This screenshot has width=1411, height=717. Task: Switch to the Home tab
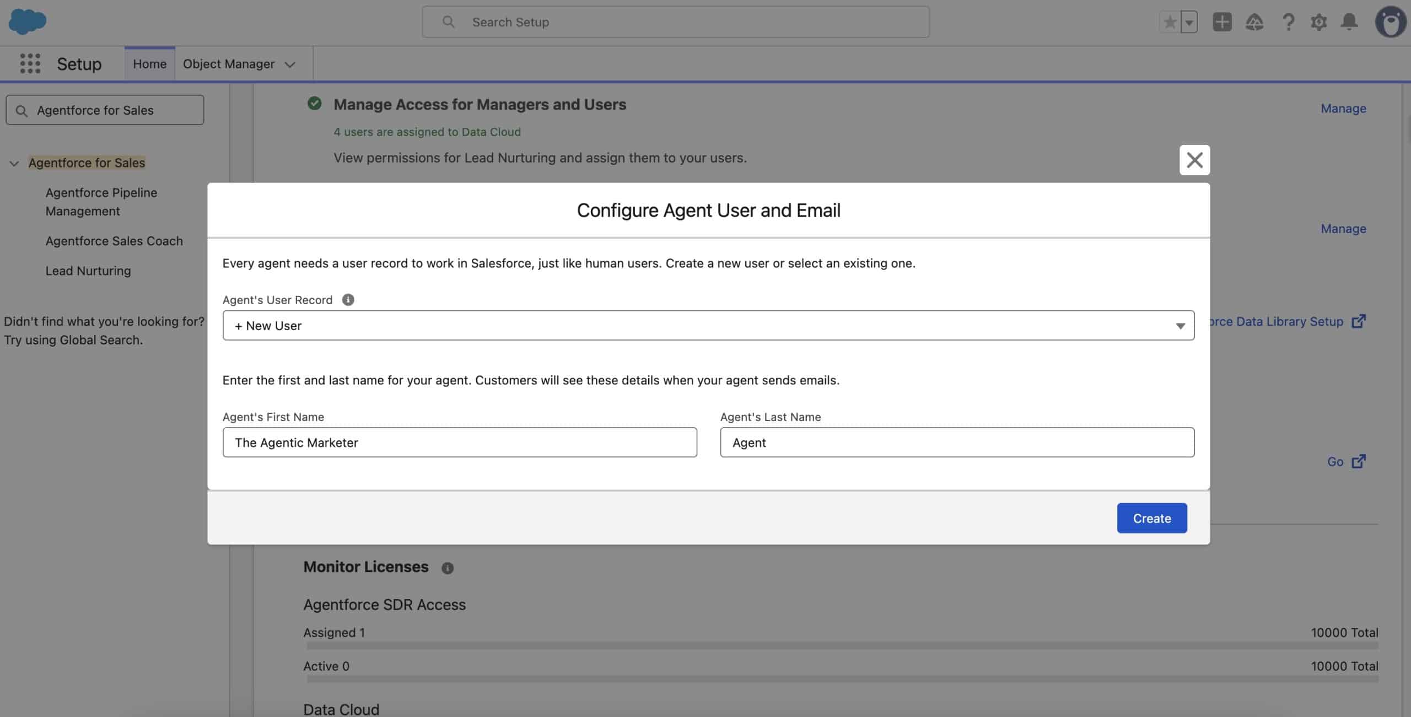(149, 64)
